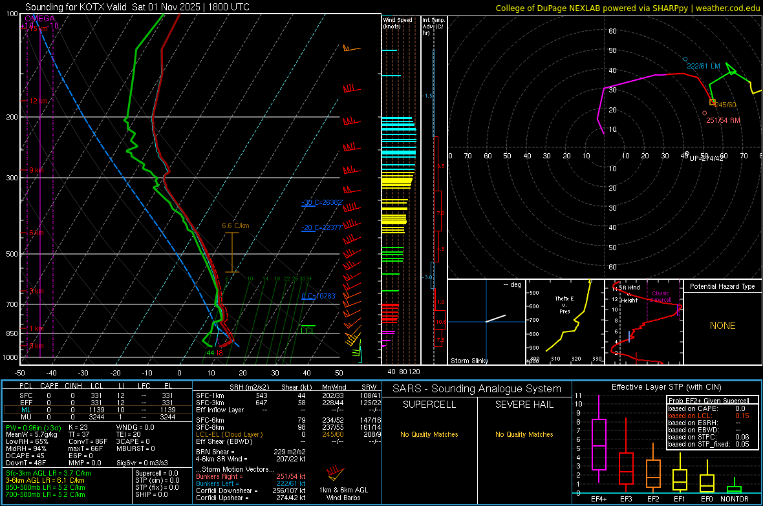Click the red 'based on LCL: 0.15' row
763x506 pixels.
[x=709, y=416]
